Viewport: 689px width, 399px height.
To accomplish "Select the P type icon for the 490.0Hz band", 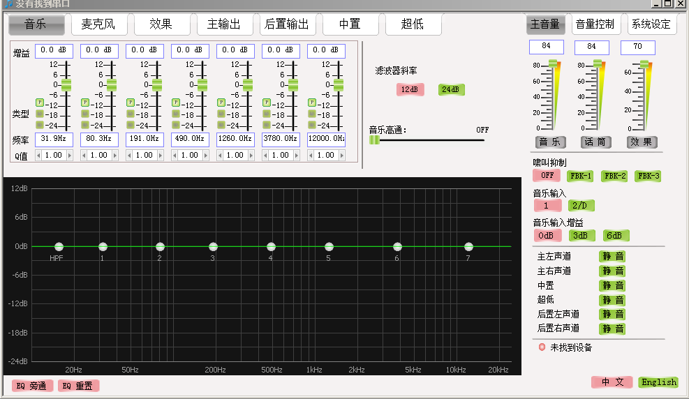I will (176, 103).
